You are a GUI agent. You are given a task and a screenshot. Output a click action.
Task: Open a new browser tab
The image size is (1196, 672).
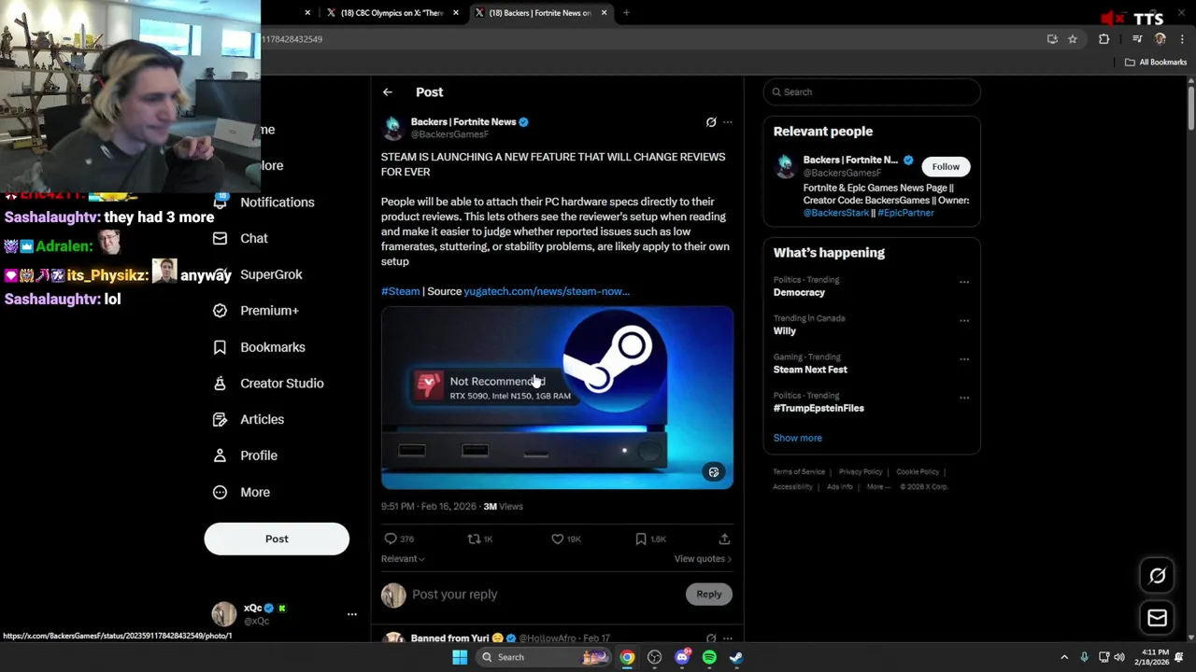[626, 13]
